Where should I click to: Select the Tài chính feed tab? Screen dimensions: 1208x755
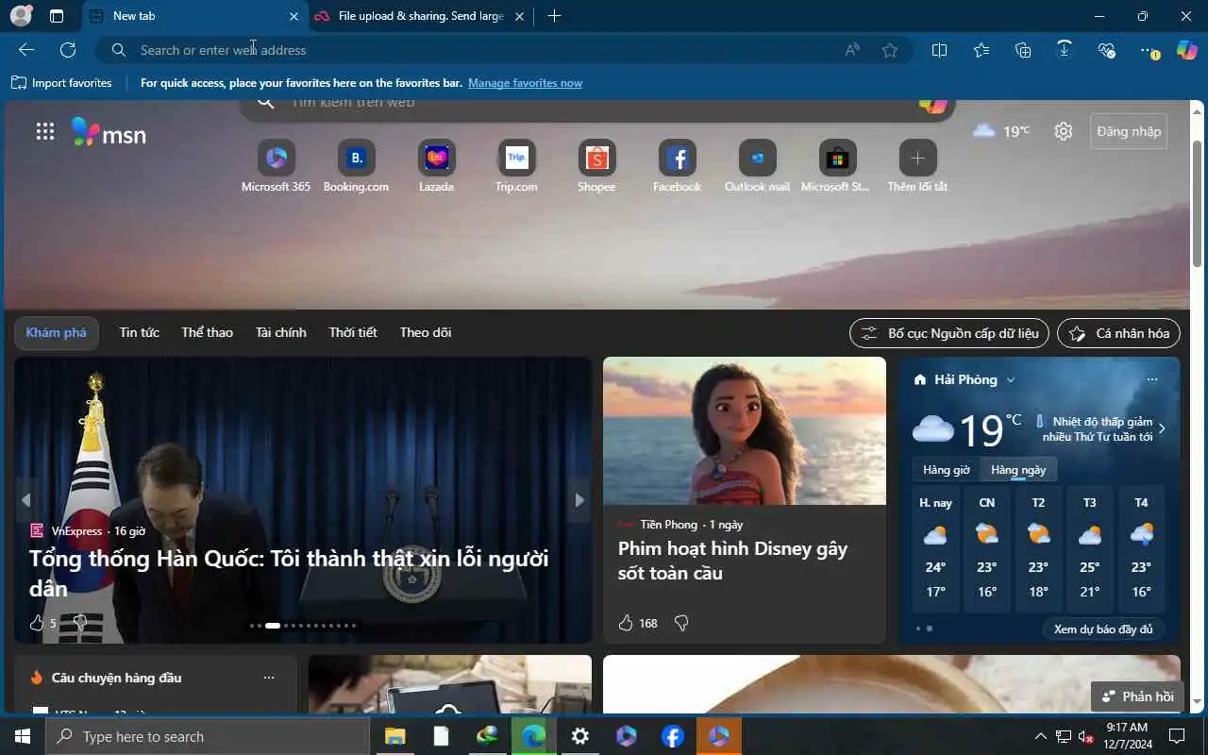[280, 332]
